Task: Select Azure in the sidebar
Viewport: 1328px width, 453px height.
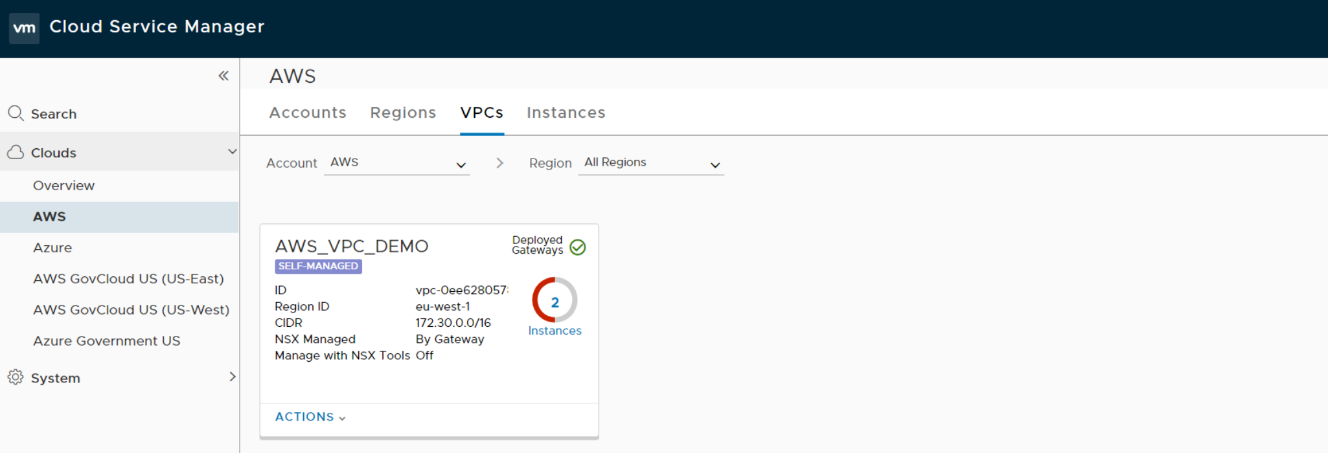Action: [x=52, y=248]
